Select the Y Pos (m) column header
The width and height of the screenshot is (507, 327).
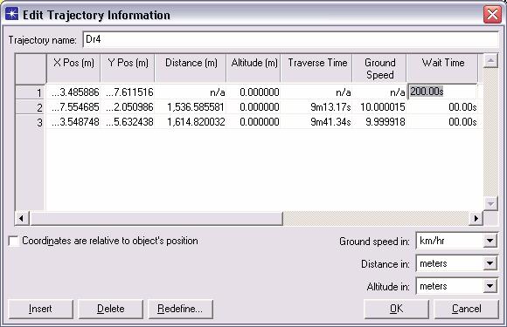(128, 68)
